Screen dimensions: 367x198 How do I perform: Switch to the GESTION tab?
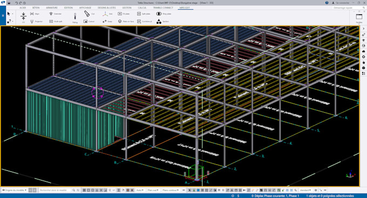[127, 8]
